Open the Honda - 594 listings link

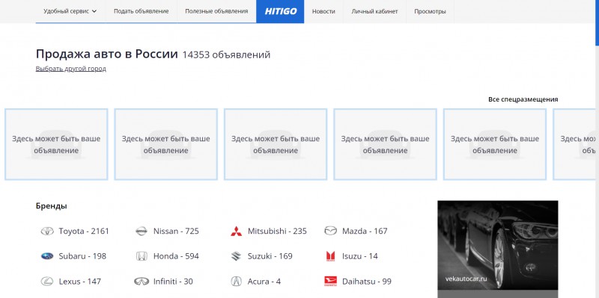(176, 256)
